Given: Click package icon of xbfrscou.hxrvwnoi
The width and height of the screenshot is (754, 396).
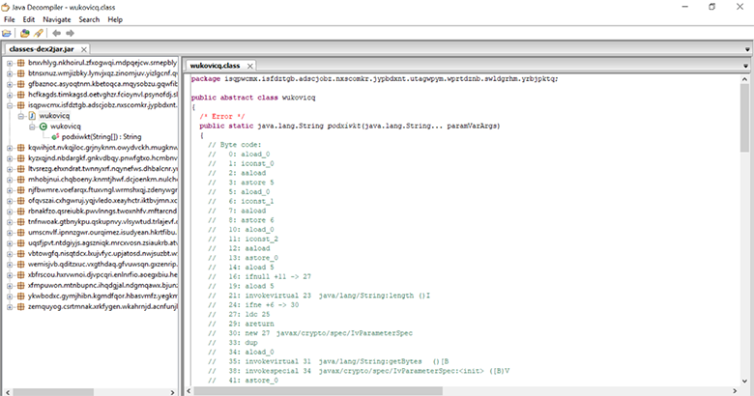Looking at the screenshot, I should [20, 274].
